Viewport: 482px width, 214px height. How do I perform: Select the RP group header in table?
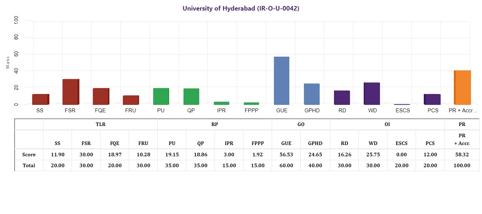coord(215,124)
